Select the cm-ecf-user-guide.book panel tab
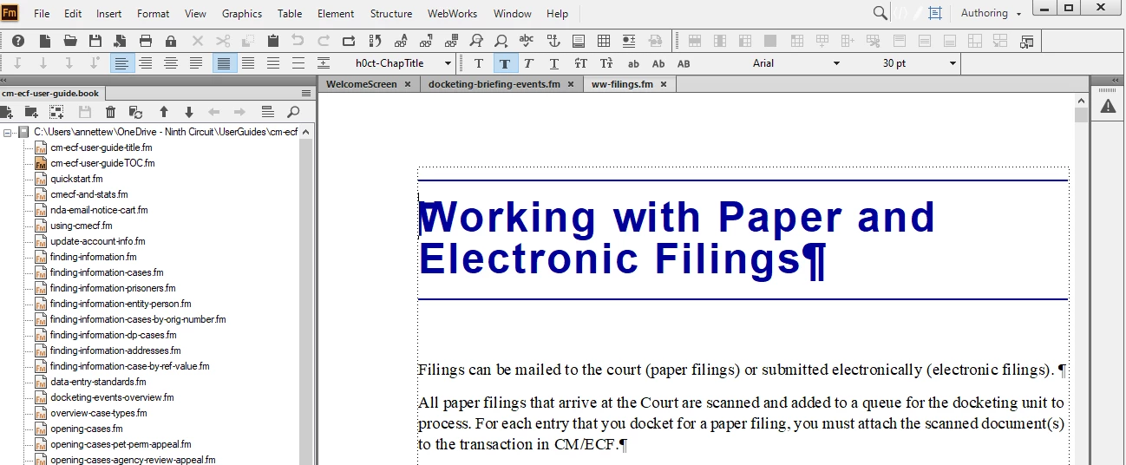 (50, 93)
